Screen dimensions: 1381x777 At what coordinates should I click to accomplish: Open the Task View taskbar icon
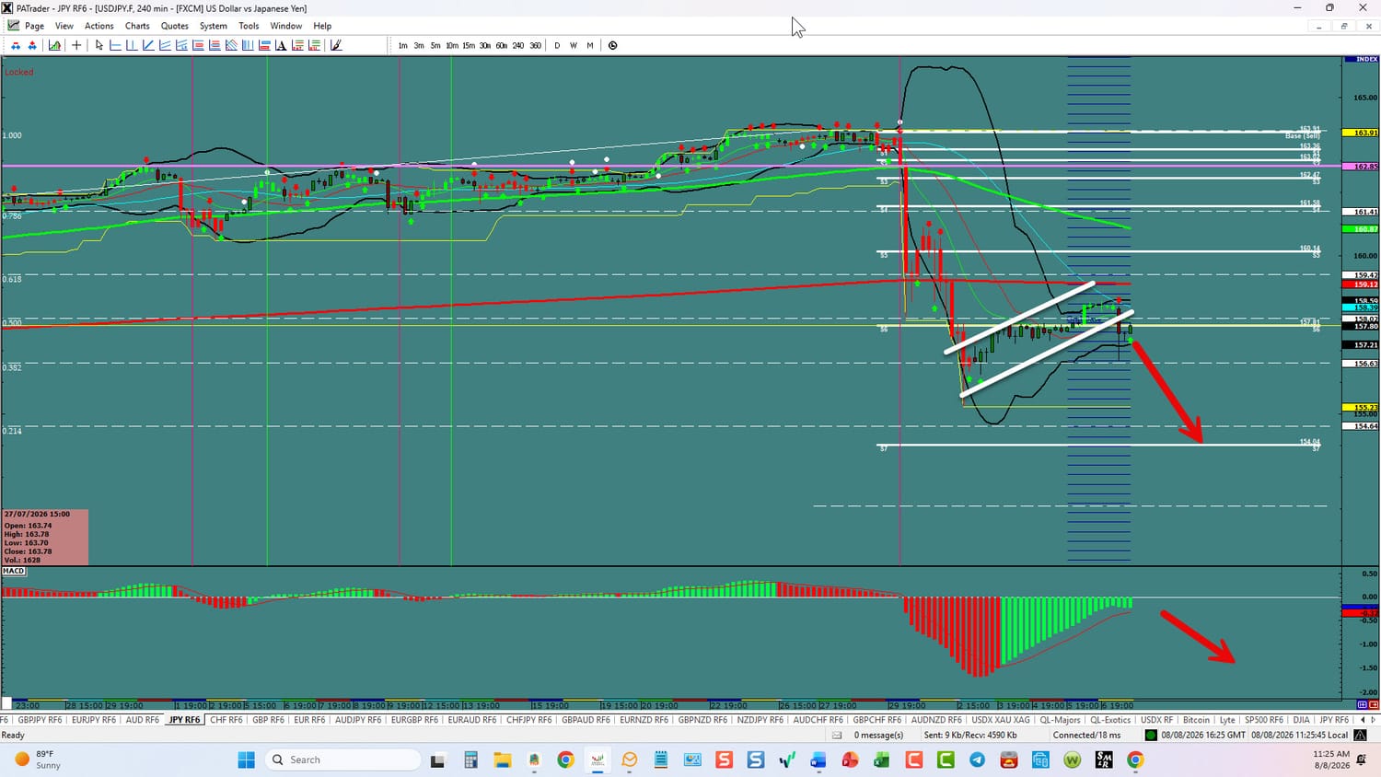tap(438, 760)
